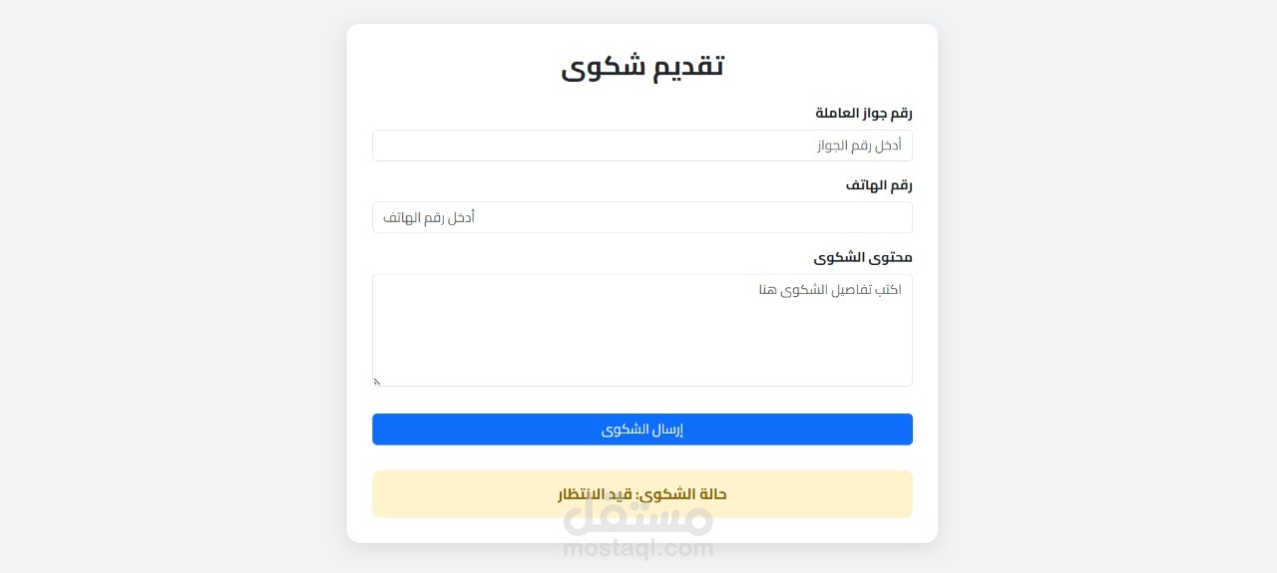The width and height of the screenshot is (1277, 573).
Task: Focus the passport number input field
Action: pos(642,145)
